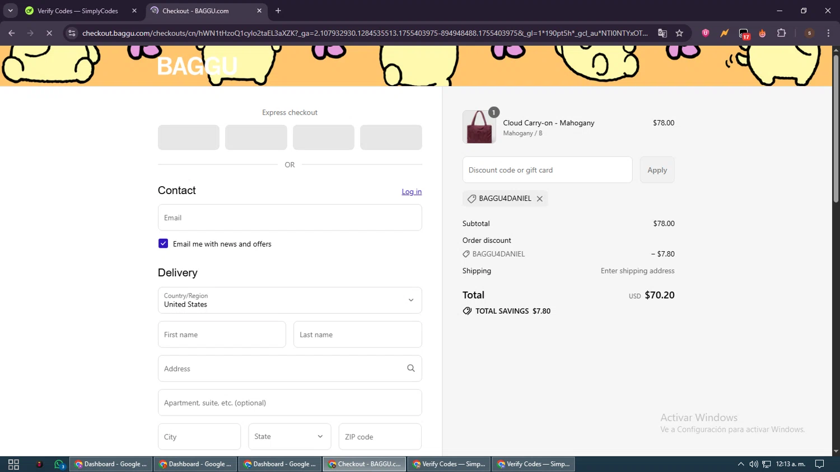840x472 pixels.
Task: Open the Extensions puzzle icon
Action: [x=782, y=33]
